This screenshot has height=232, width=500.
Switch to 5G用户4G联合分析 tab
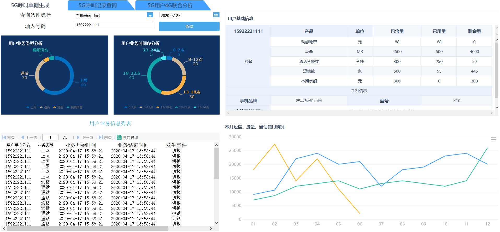pyautogui.click(x=170, y=5)
